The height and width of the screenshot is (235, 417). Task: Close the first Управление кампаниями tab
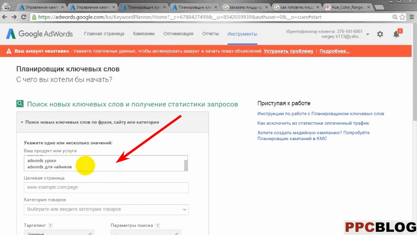click(62, 7)
